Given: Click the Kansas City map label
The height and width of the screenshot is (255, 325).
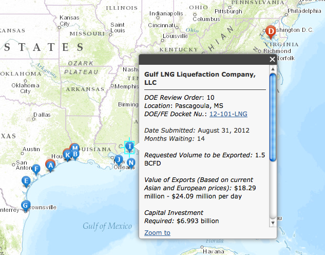Looking at the screenshot, I should [69, 21].
